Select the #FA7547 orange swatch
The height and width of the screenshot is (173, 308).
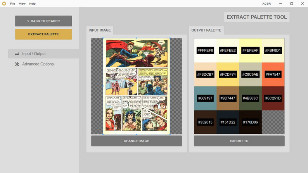tap(273, 74)
